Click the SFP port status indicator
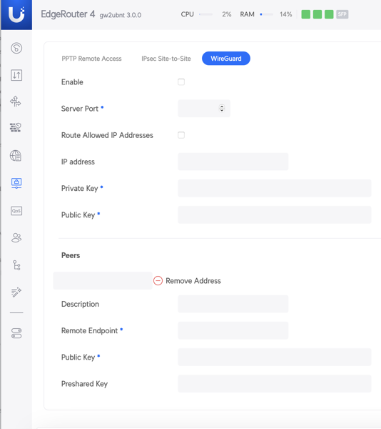This screenshot has width=381, height=429. (x=342, y=14)
